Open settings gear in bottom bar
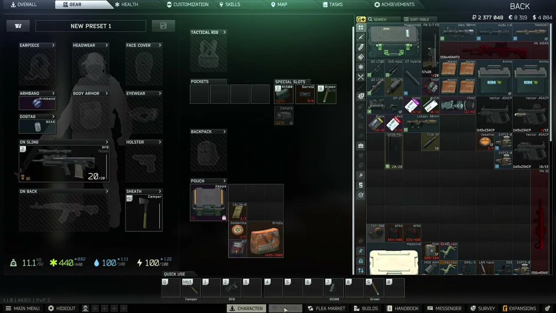This screenshot has width=556, height=313. point(547,309)
